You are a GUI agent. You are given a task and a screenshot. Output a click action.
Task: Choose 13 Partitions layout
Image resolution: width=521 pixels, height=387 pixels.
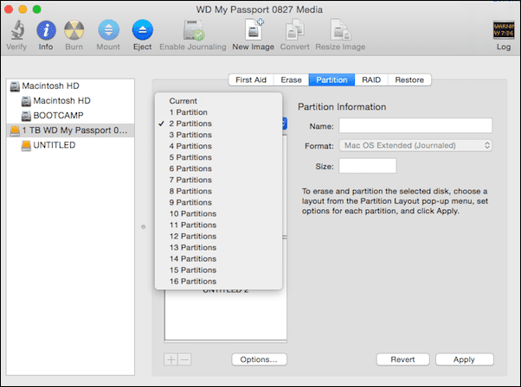click(219, 247)
